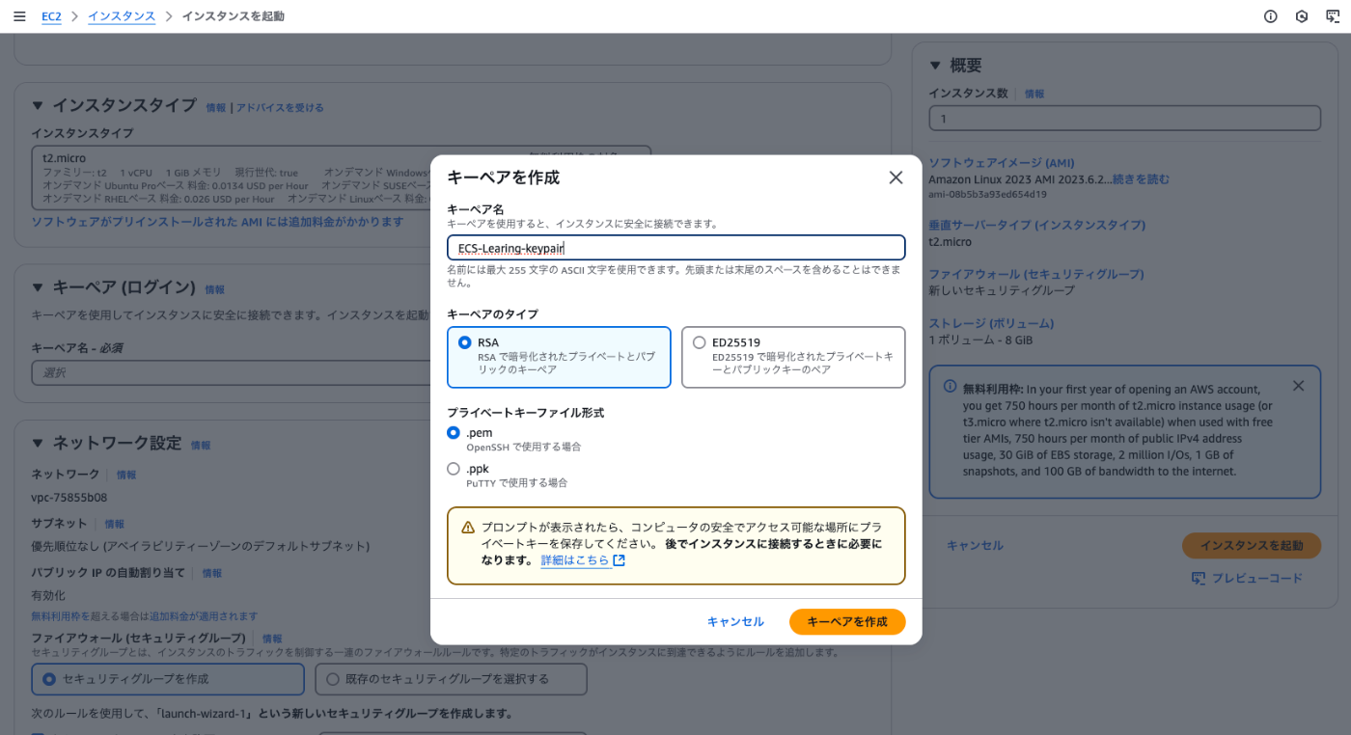Open the キーペア名 selection dropdown
Screen dimensions: 1351x735
coord(230,372)
